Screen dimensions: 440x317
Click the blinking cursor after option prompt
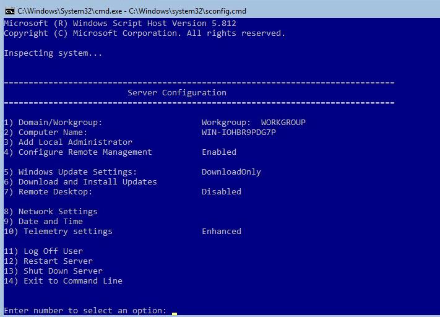point(175,314)
